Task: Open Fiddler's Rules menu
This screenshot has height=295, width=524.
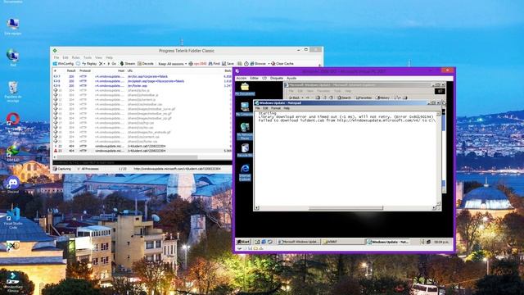Action: tap(76, 57)
